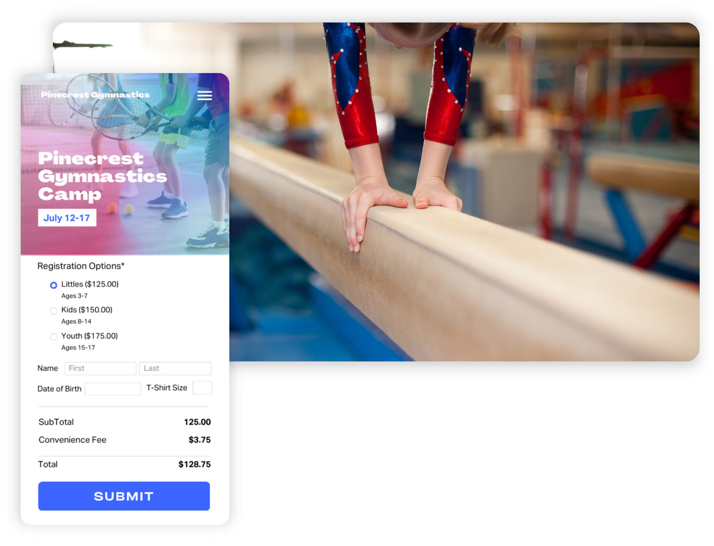Click the Date of Birth field
This screenshot has height=546, width=714.
(113, 389)
